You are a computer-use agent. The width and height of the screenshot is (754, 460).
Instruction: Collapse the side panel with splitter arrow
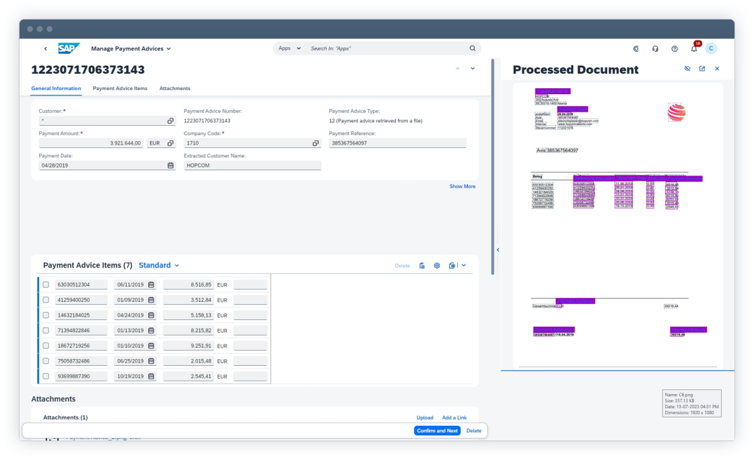tap(498, 250)
